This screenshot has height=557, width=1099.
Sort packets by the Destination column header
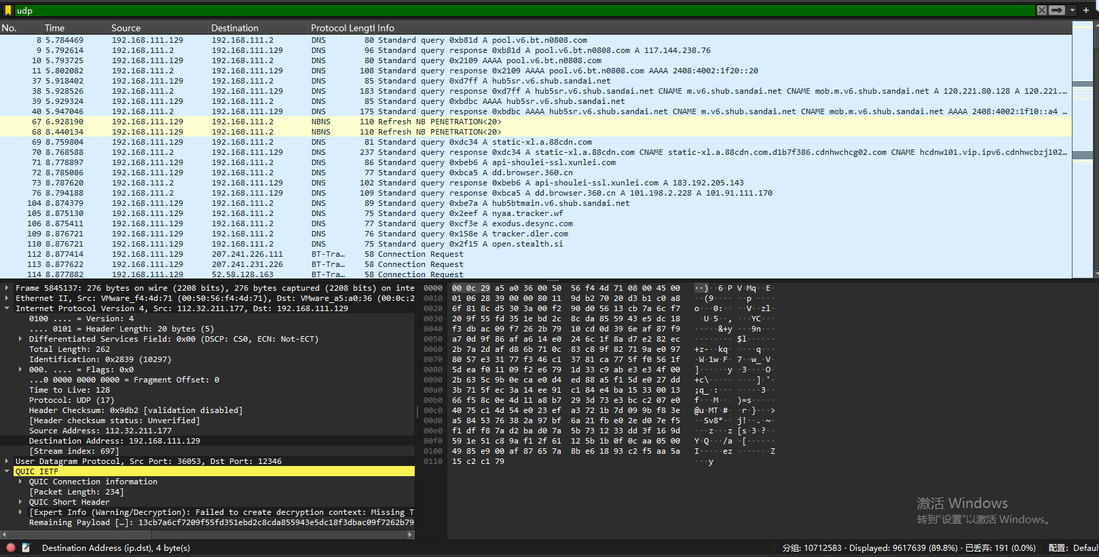click(x=234, y=28)
